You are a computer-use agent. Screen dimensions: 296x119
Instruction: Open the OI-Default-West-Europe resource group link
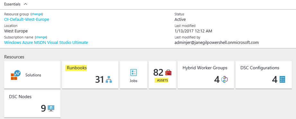click(27, 19)
